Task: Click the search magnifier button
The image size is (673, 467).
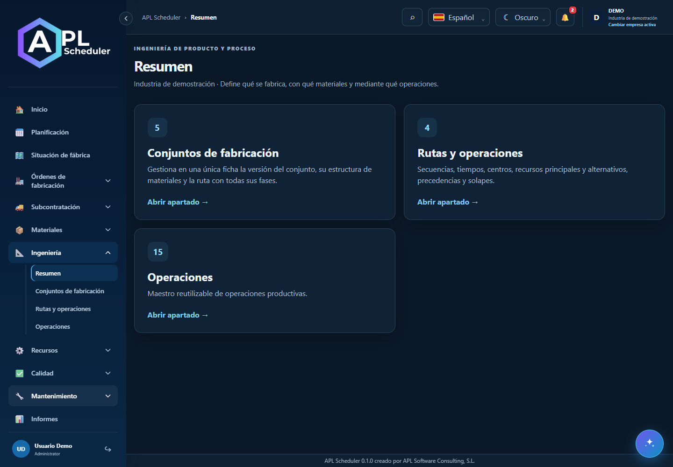Action: pos(412,17)
